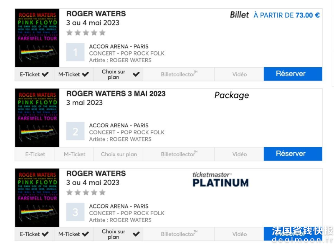Open the poster thumbnail of Package listing

pyautogui.click(x=37, y=118)
